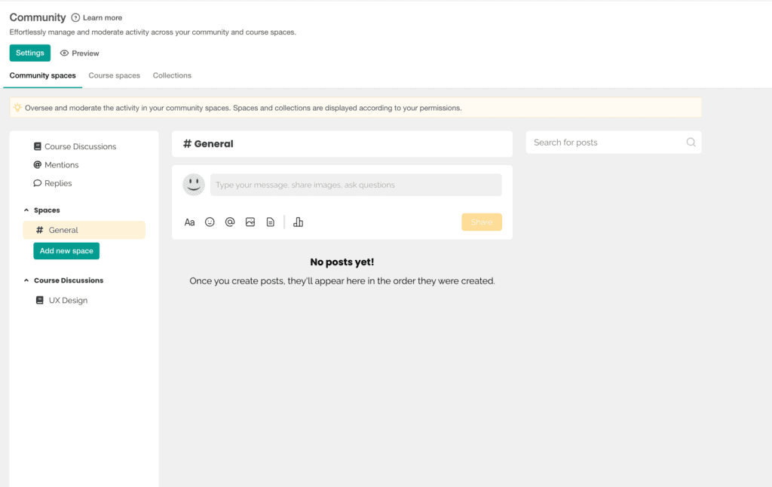
Task: Insert an @ mention in post
Action: pyautogui.click(x=230, y=222)
